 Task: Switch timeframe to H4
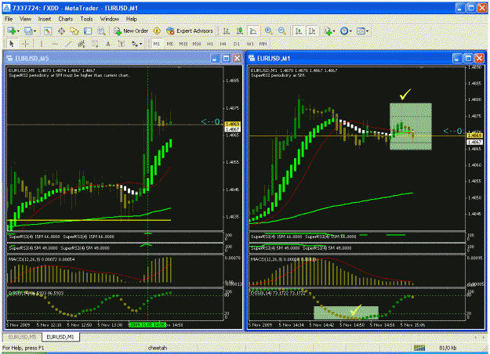pyautogui.click(x=223, y=44)
